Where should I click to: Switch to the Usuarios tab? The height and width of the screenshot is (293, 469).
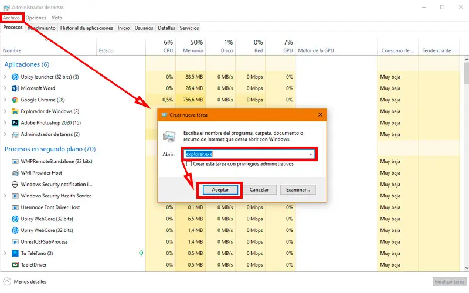click(x=144, y=28)
